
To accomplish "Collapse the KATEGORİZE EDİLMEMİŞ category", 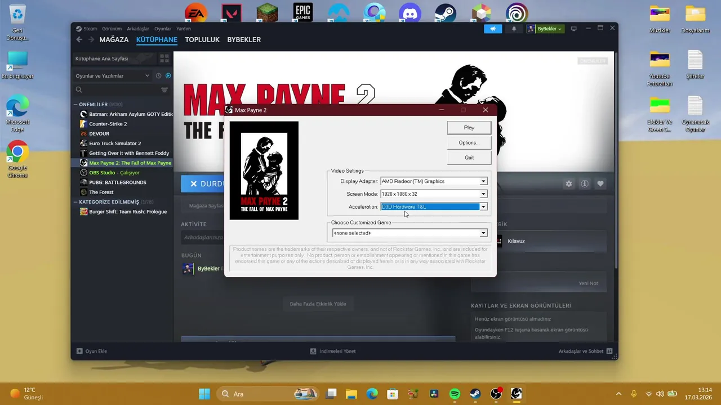I will pyautogui.click(x=76, y=202).
